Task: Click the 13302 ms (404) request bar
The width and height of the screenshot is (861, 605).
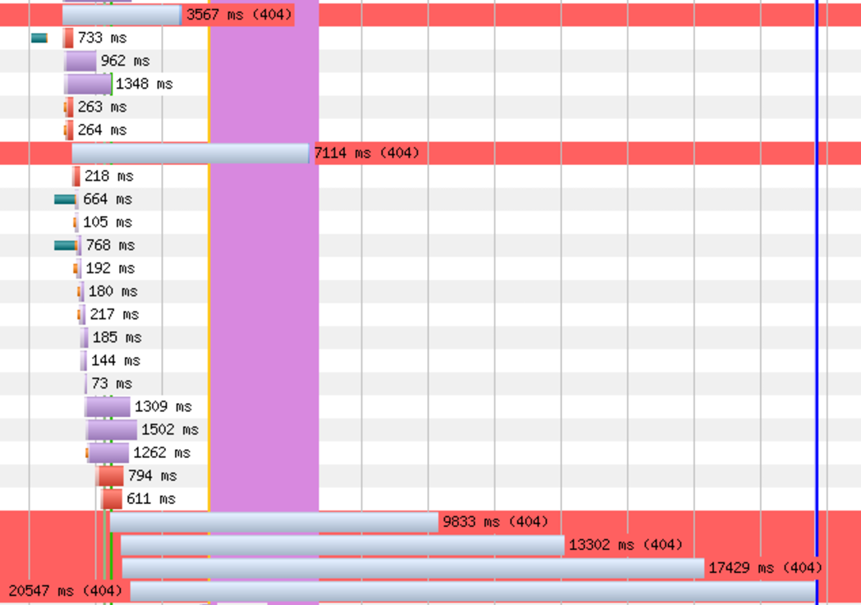Action: point(342,545)
